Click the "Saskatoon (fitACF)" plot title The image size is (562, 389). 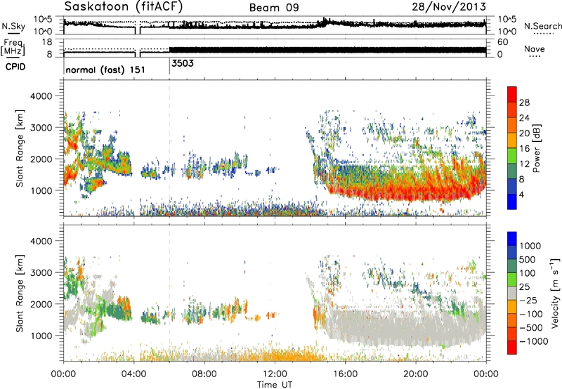124,6
